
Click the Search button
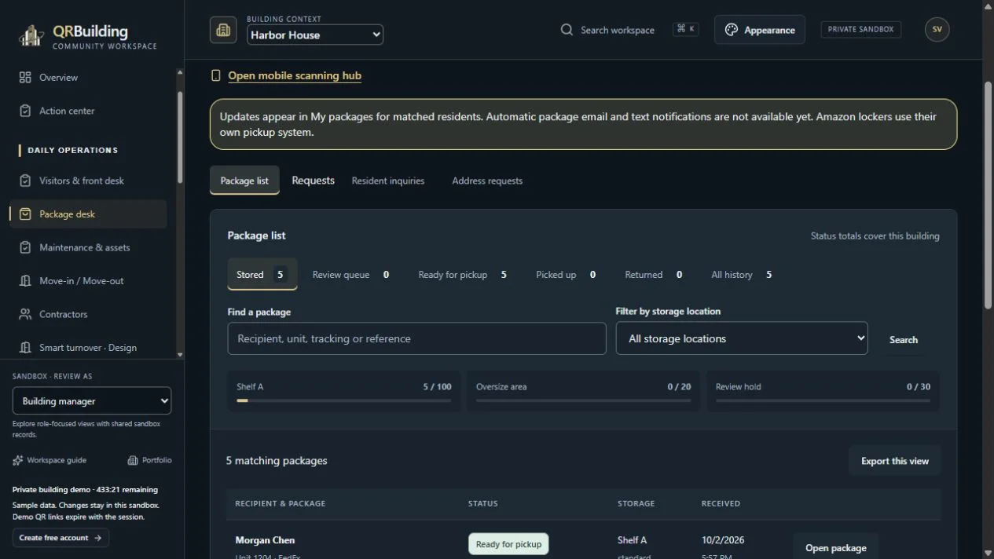point(903,339)
